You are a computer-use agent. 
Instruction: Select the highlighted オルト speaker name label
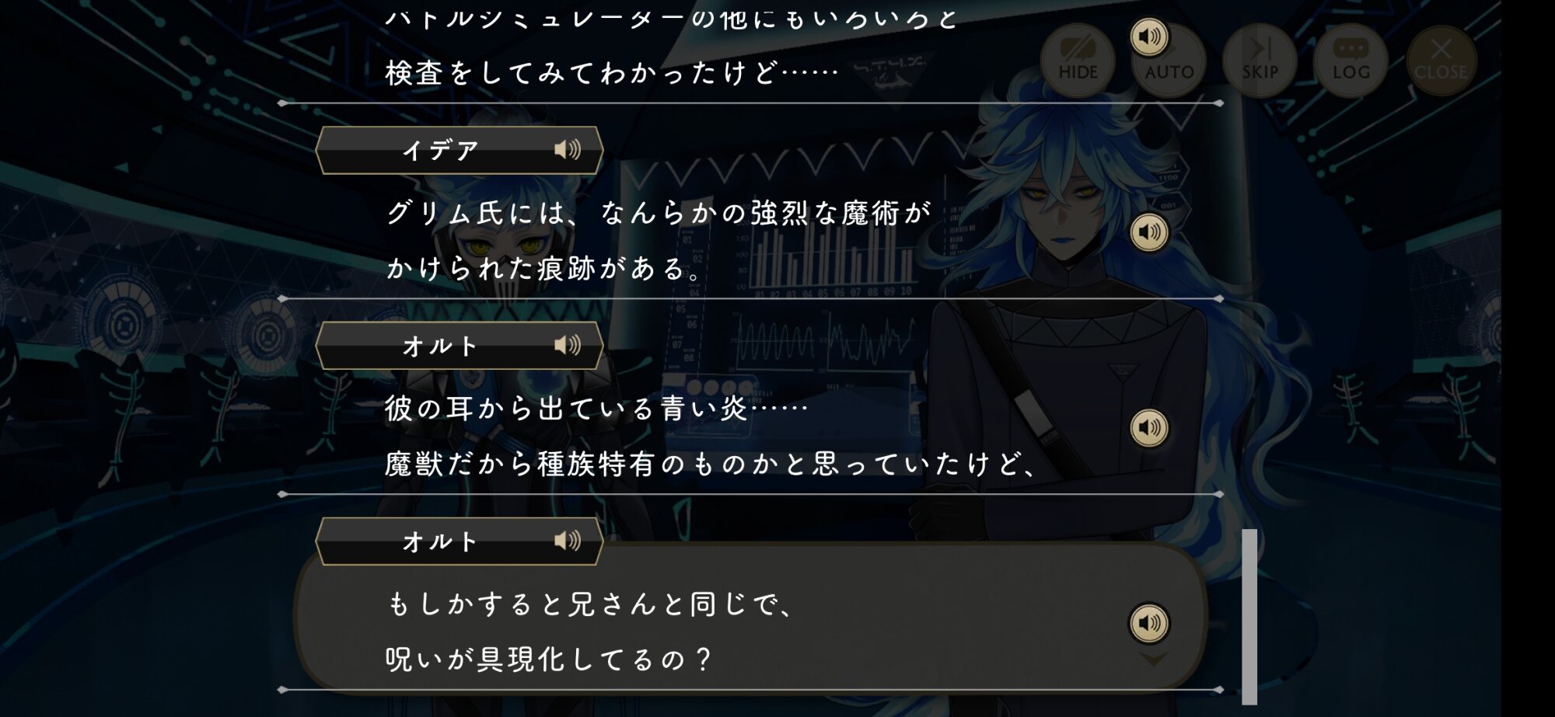coord(440,541)
